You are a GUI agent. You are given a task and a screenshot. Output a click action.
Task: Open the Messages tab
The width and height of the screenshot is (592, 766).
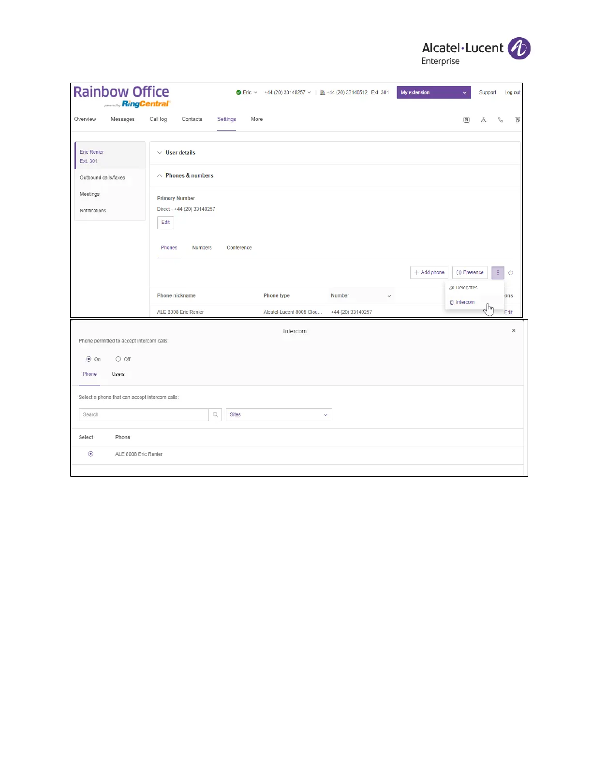(122, 119)
